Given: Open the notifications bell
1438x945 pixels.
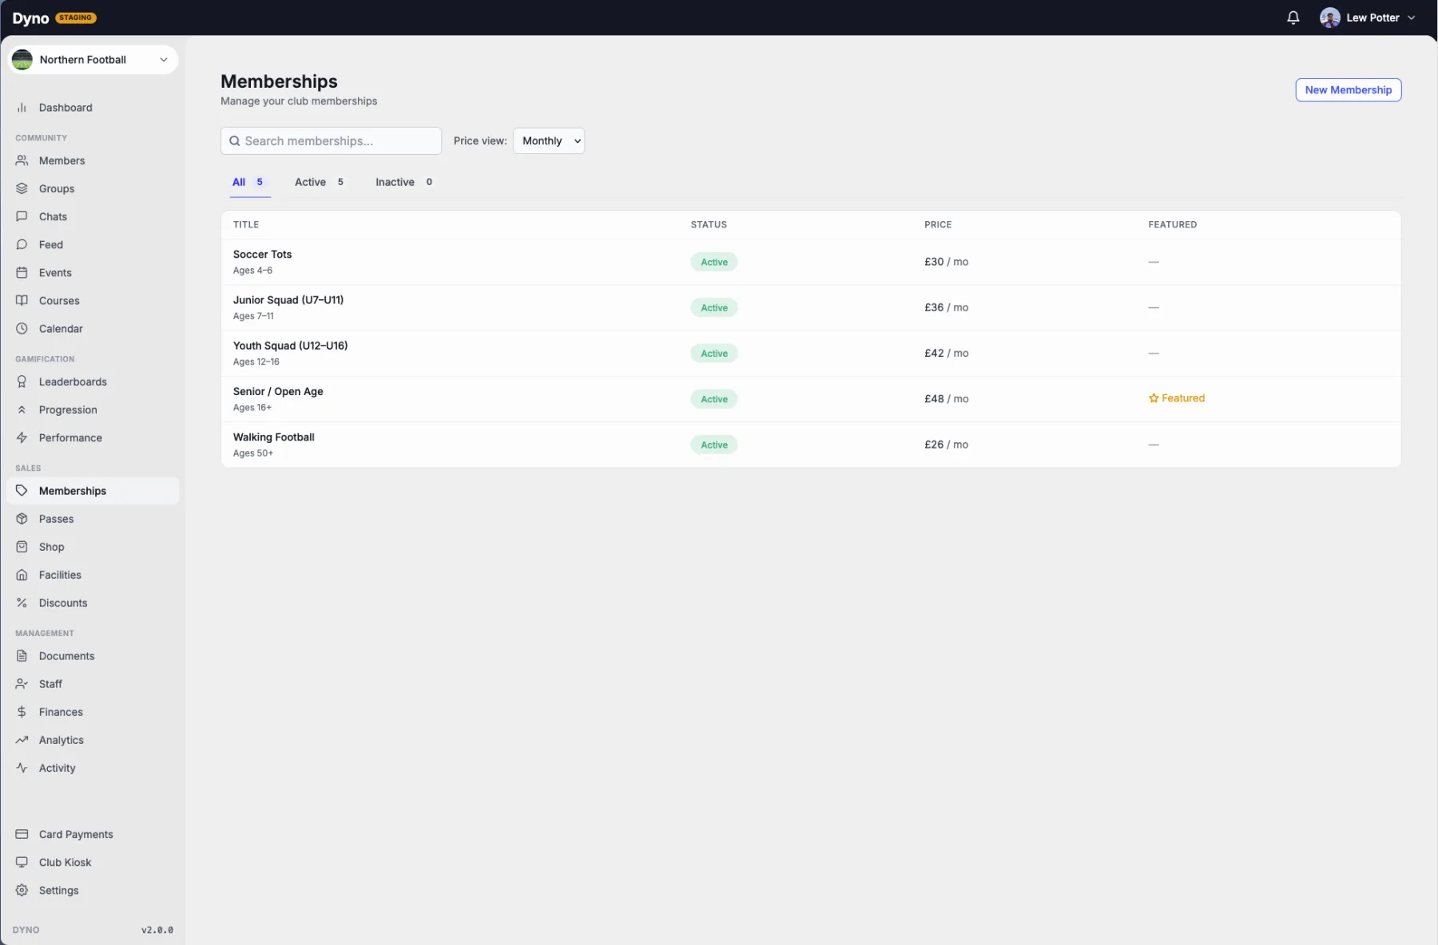Looking at the screenshot, I should click(x=1293, y=18).
